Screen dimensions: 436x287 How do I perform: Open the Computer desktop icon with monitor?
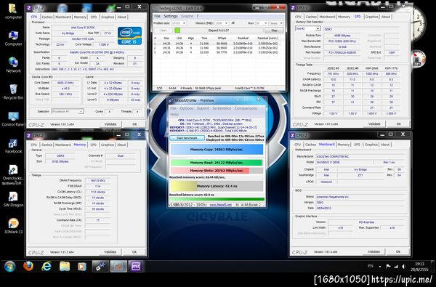coord(13,38)
